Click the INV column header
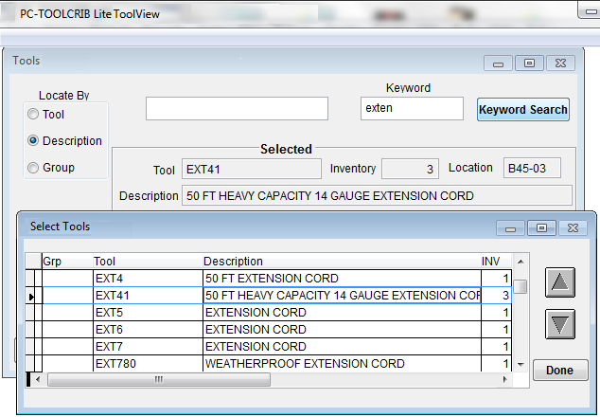The height and width of the screenshot is (417, 600). pos(496,262)
